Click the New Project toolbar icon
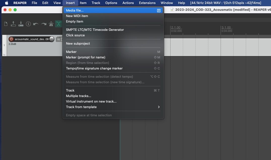This screenshot has width=271, height=160. coord(6,24)
